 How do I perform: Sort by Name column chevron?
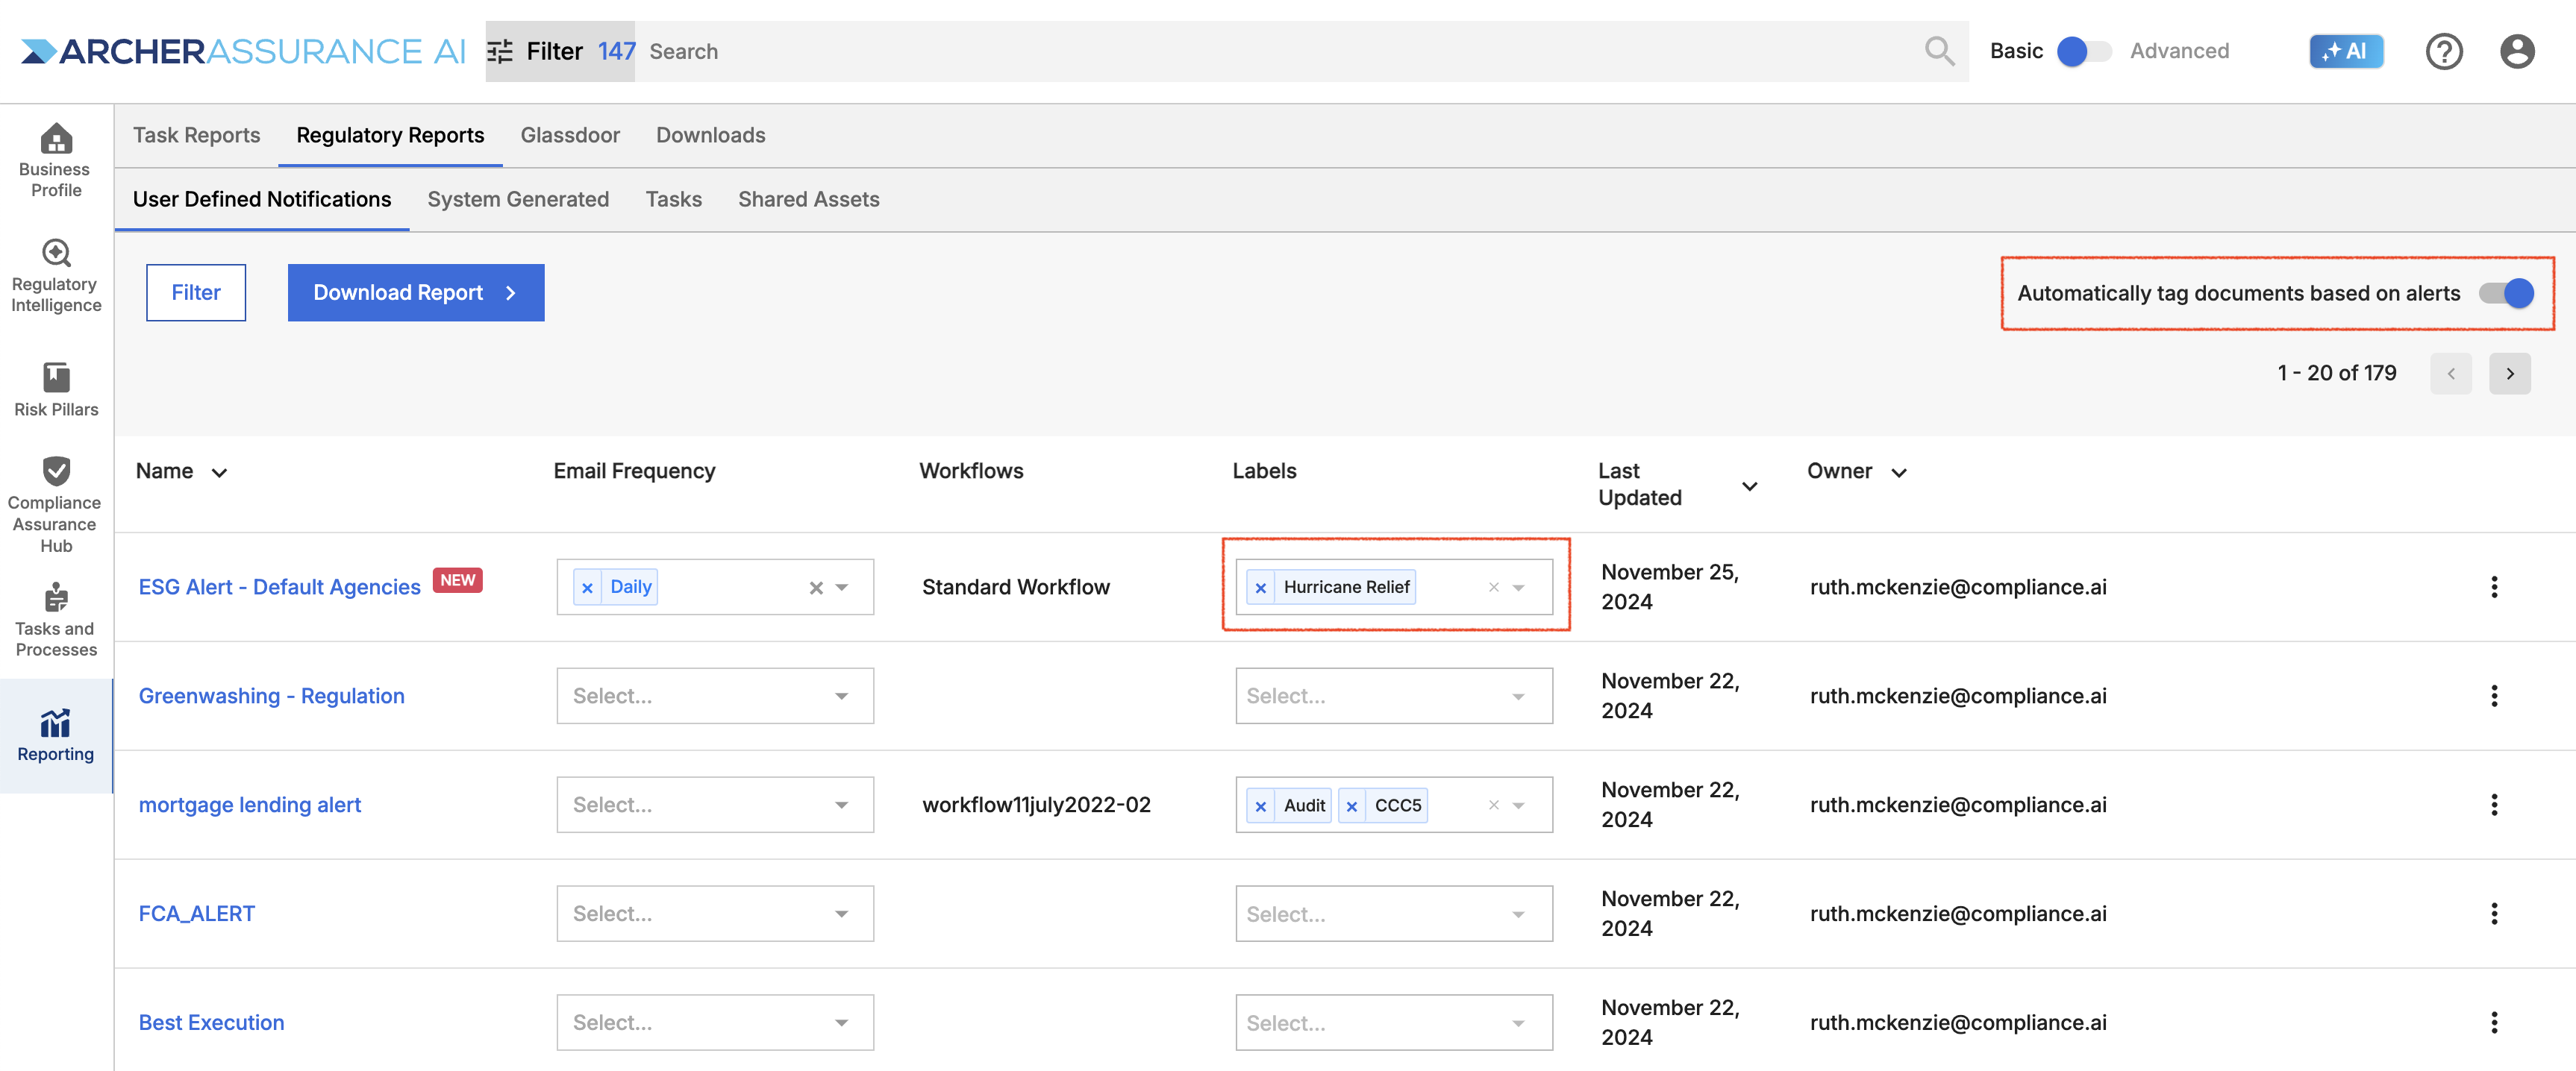coord(220,473)
